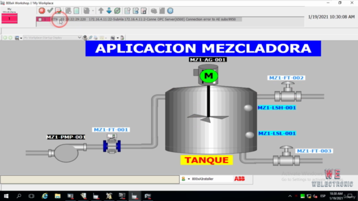This screenshot has width=358, height=201.
Task: Click the MZ1-FT-003 tag label
Action: click(x=314, y=151)
